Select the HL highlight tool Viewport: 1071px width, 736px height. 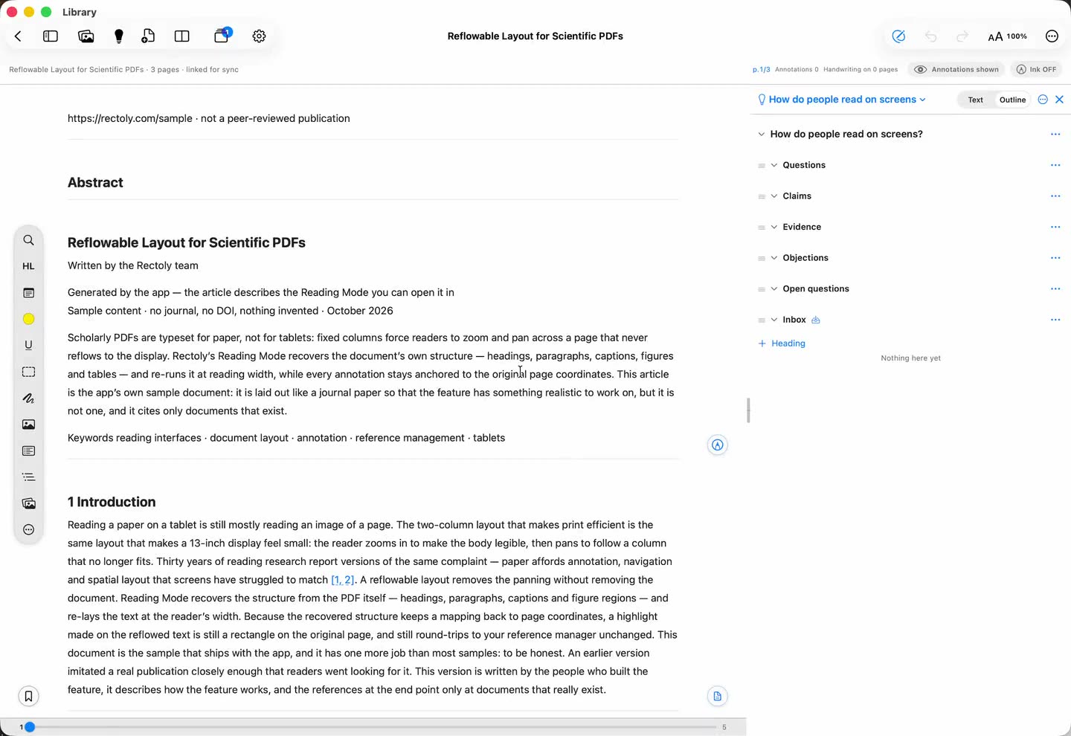[x=28, y=266]
